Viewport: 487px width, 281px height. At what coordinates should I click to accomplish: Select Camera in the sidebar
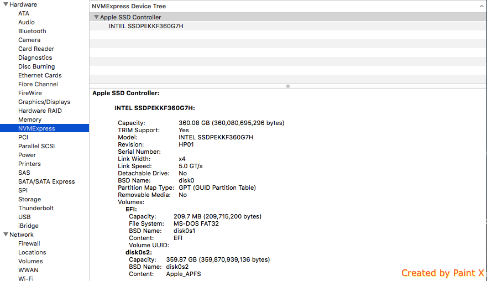29,40
